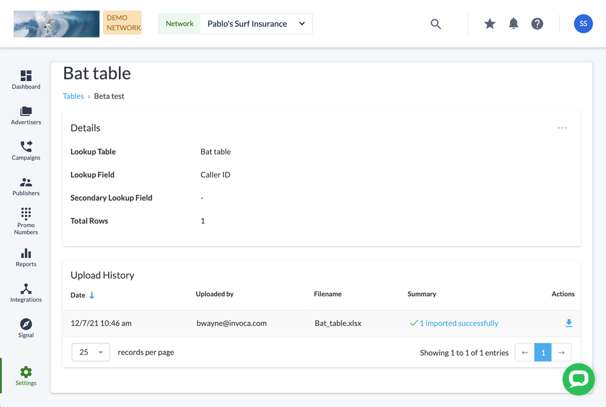Viewport: 606px width, 407px height.
Task: Go to next page arrow
Action: 561,352
